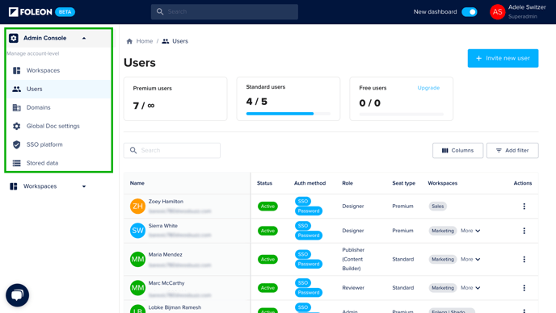Click the Home breadcrumb house icon
The image size is (556, 313).
tap(129, 41)
